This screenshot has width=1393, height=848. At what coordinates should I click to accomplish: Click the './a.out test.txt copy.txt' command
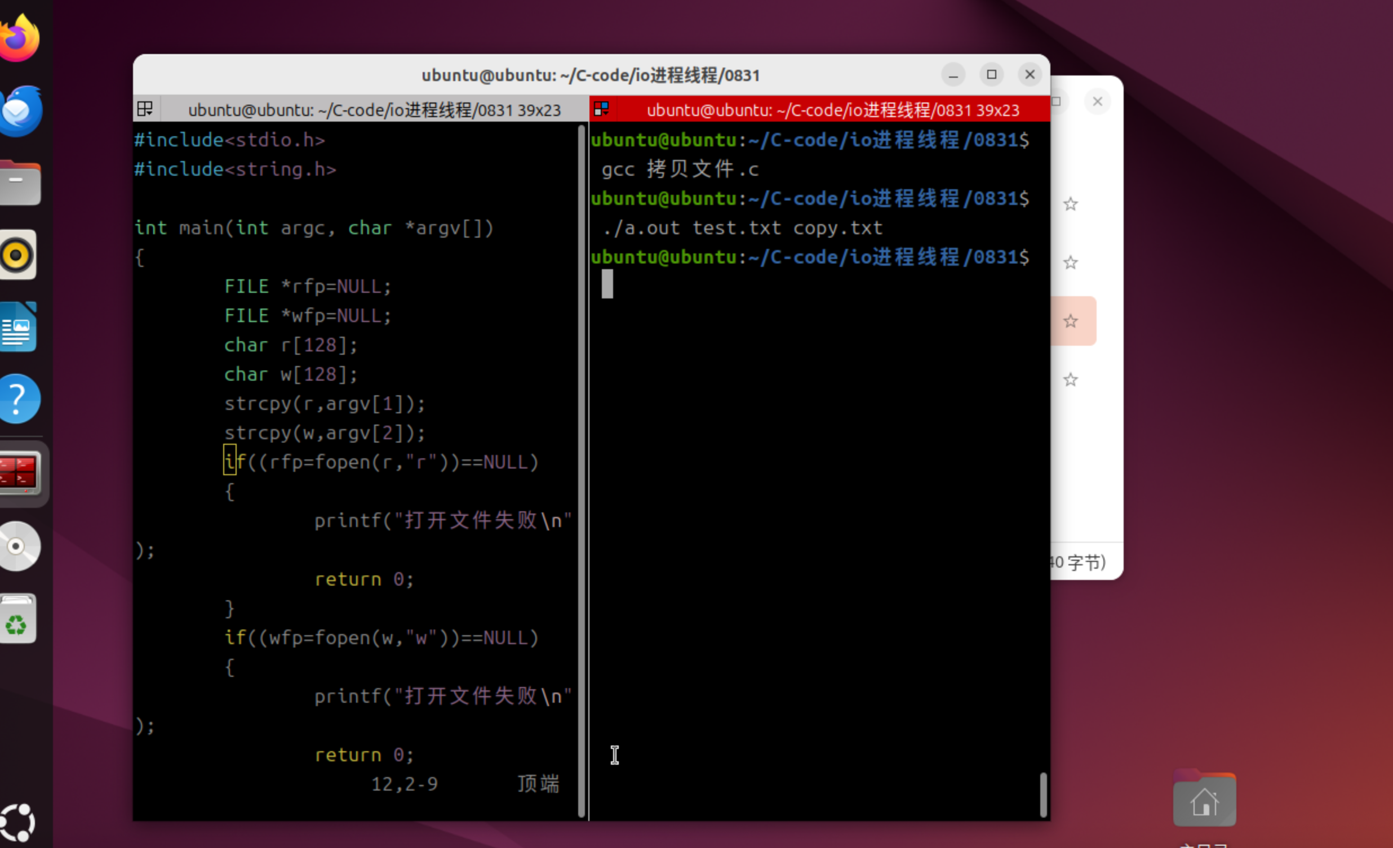tap(742, 228)
